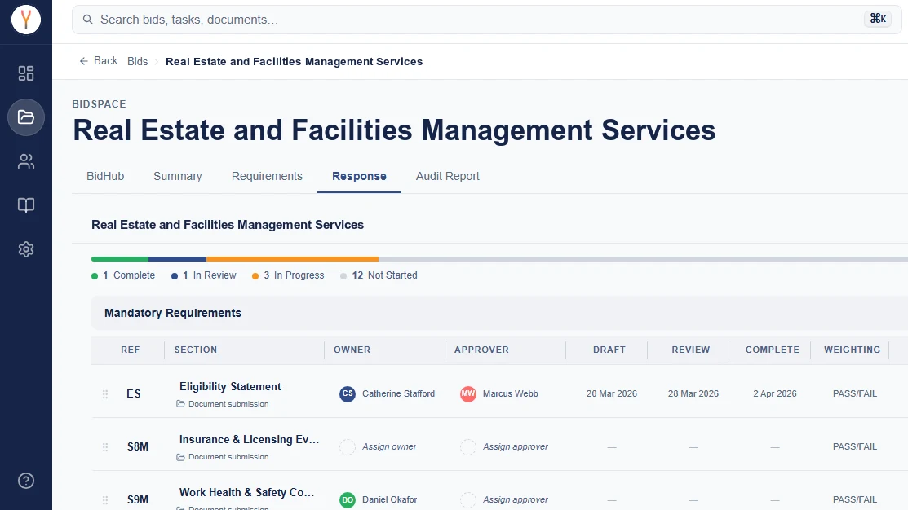Screen dimensions: 908x510
Task: Click complete date 2 Apr 2026
Action: click(x=775, y=393)
